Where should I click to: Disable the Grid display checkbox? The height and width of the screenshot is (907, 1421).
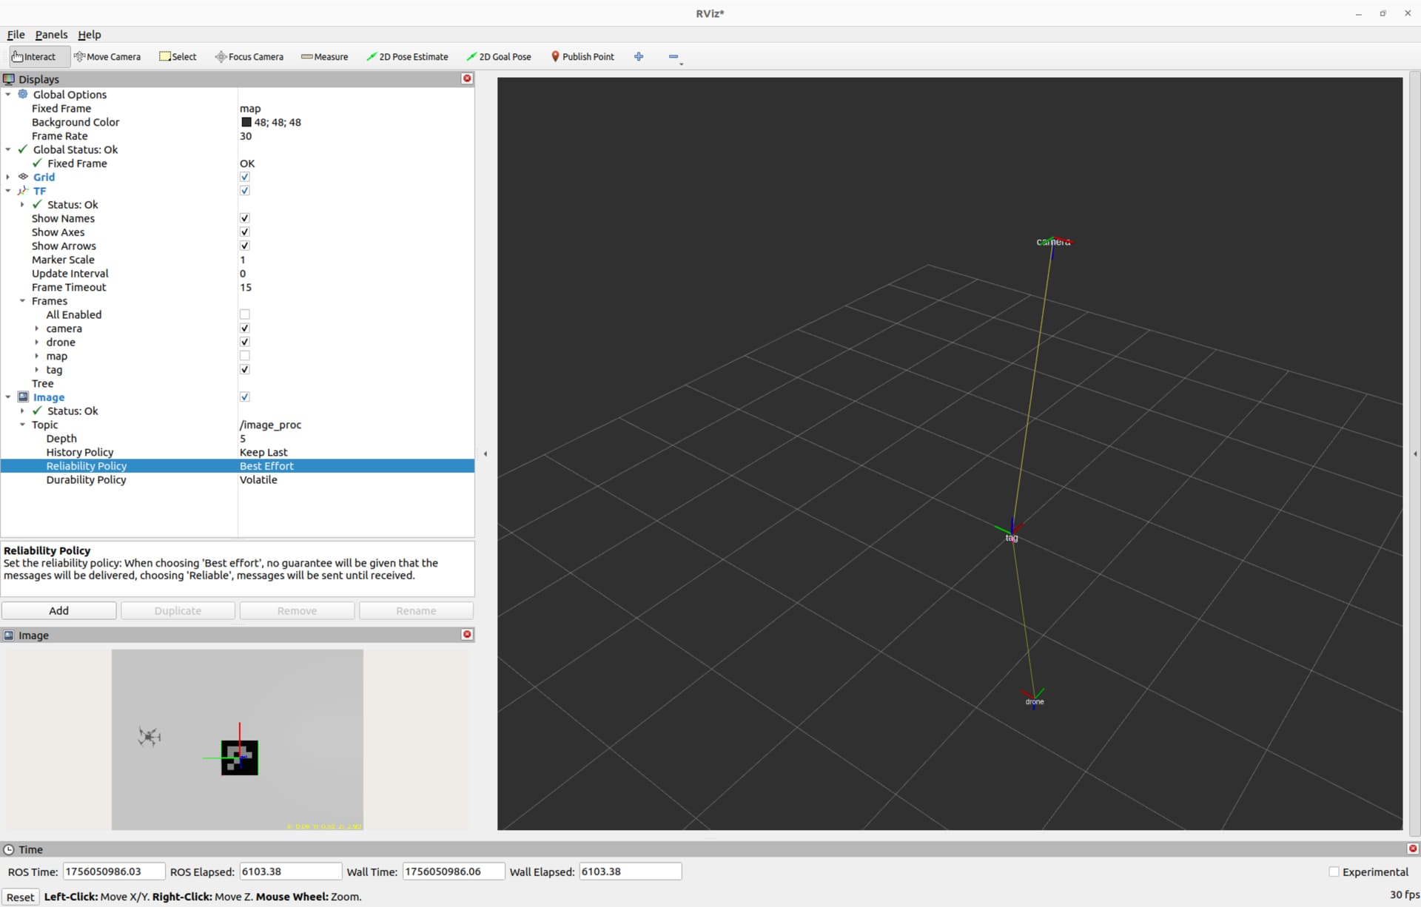[245, 177]
